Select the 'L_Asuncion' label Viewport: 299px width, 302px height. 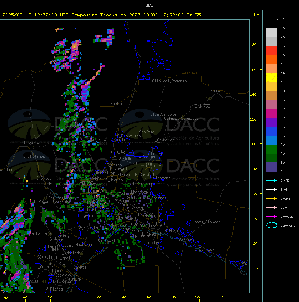164,140
